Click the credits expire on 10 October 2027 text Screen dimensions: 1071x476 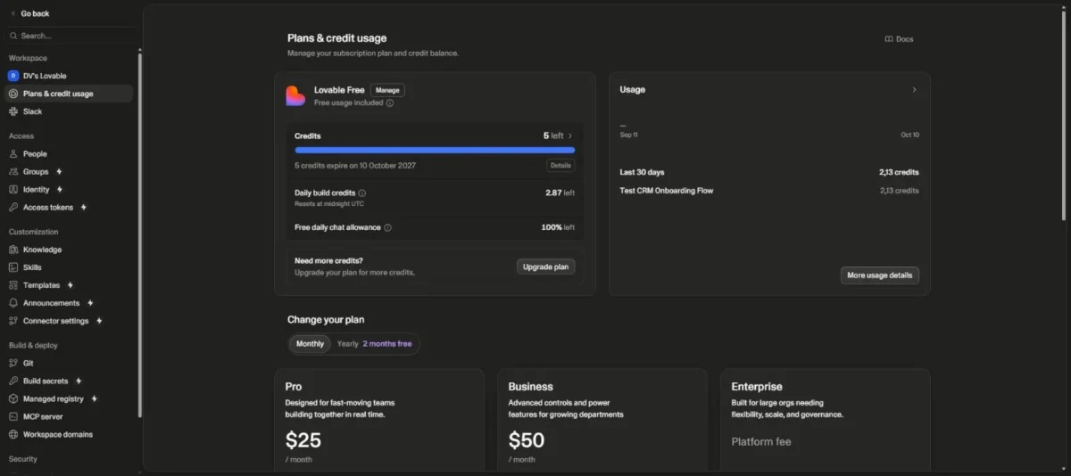point(355,166)
